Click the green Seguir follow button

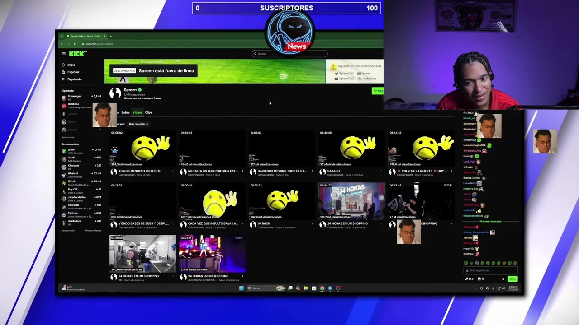[378, 91]
